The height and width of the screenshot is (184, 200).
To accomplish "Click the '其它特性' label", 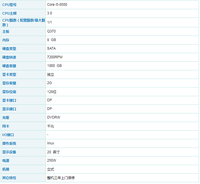I will [9, 178].
